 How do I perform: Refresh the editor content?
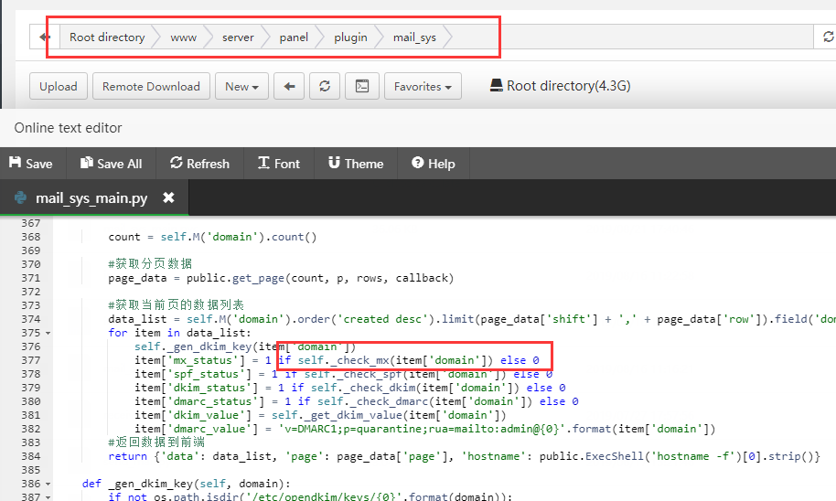[199, 164]
